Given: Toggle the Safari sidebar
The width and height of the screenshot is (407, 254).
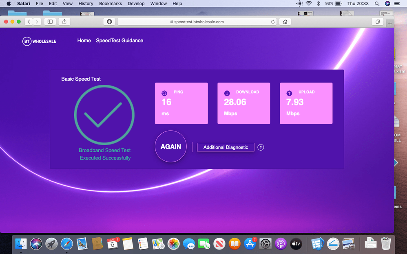Looking at the screenshot, I should (50, 22).
